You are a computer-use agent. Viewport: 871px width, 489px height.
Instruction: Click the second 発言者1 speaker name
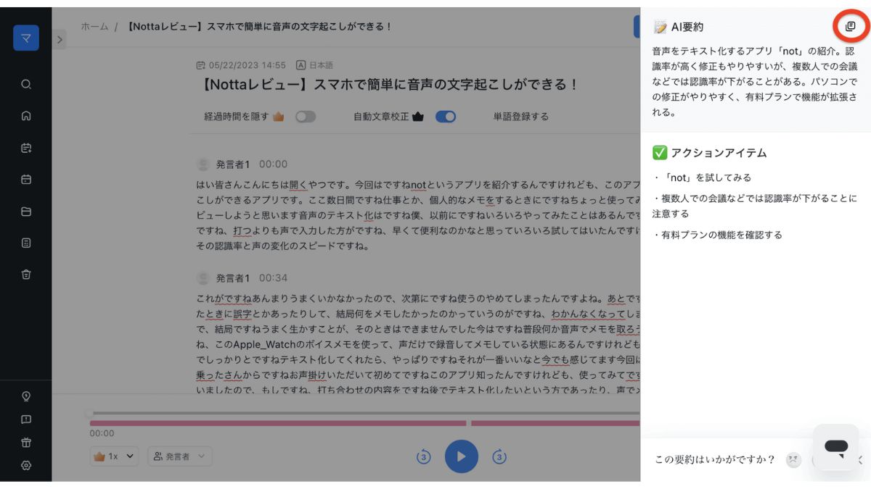tap(233, 278)
